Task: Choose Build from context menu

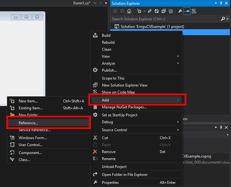Action: tap(136, 35)
